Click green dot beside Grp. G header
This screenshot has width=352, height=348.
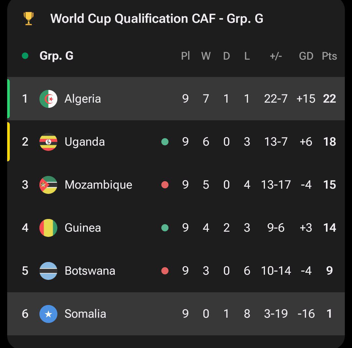(25, 56)
